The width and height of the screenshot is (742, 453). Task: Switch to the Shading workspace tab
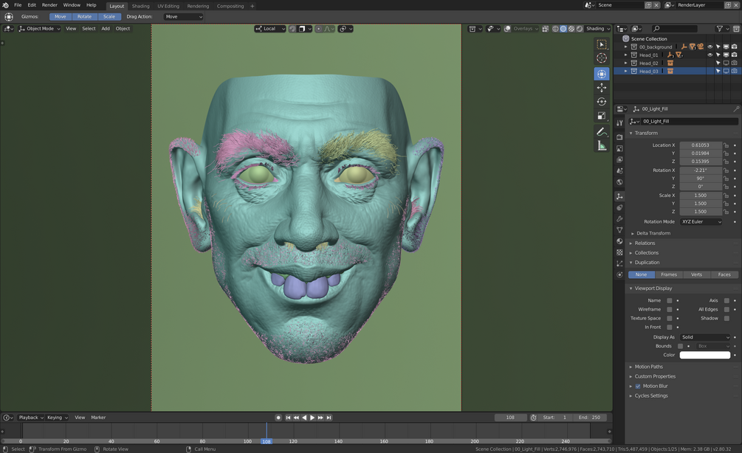(140, 6)
